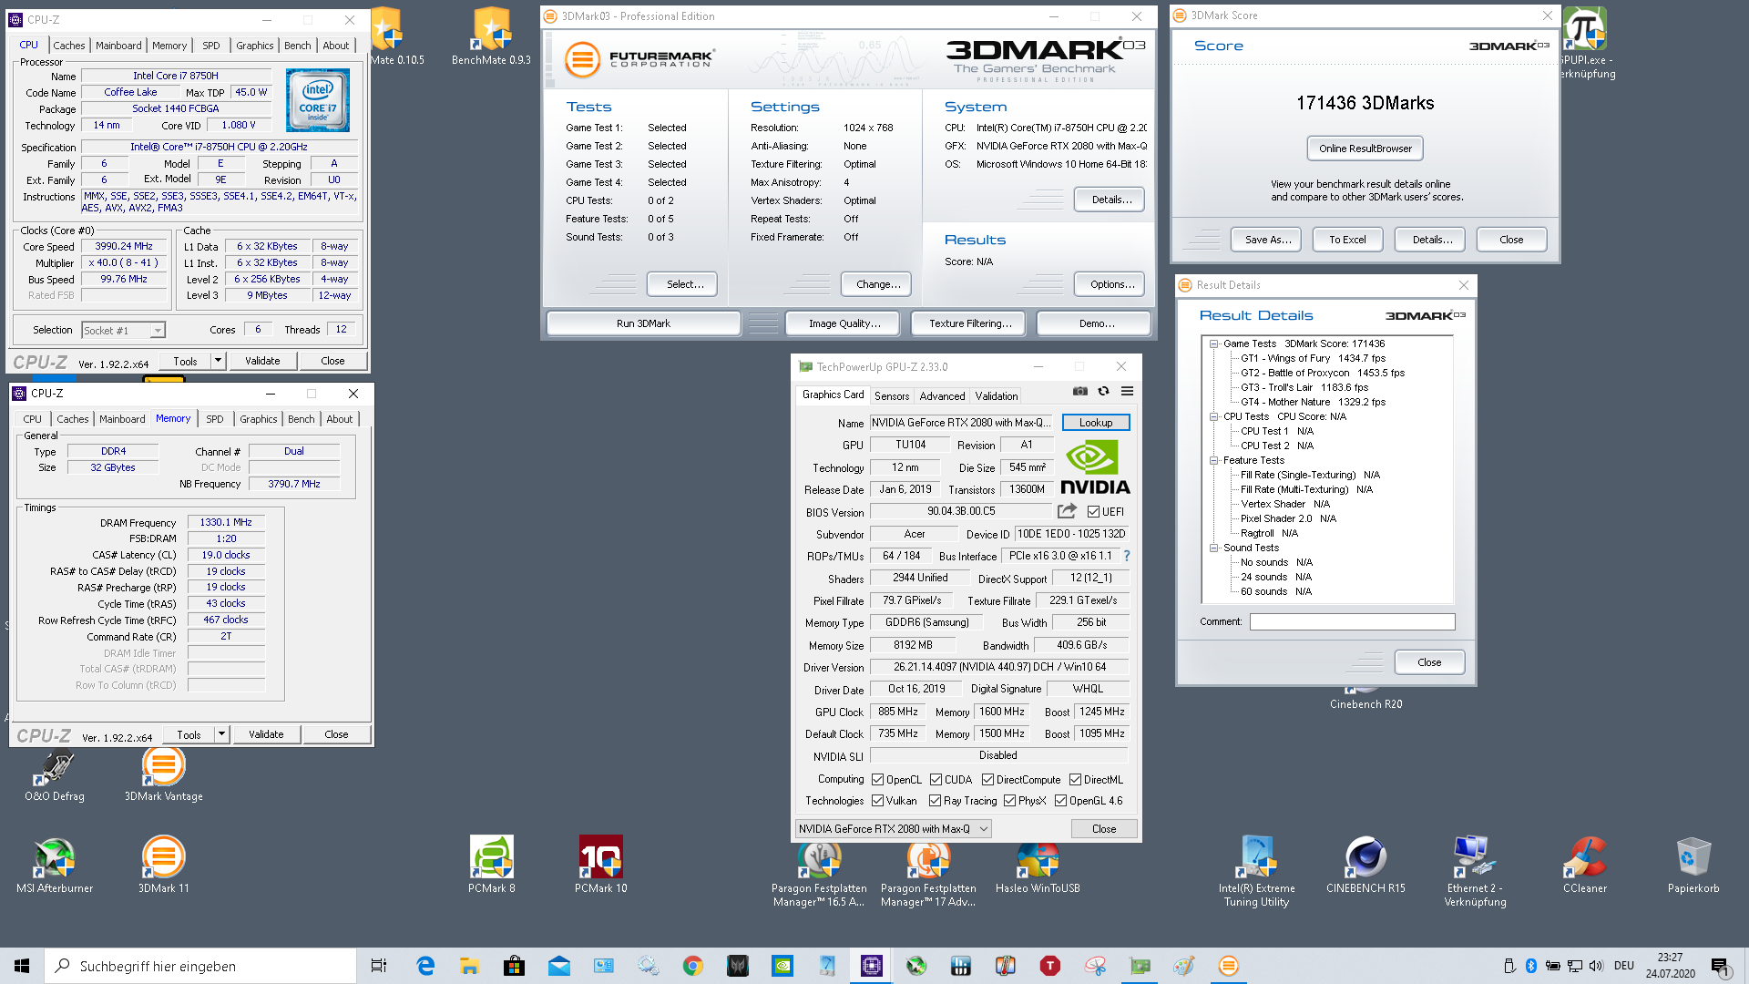Screen dimensions: 1749x984
Task: Toggle the Vulkan checkbox
Action: [877, 800]
